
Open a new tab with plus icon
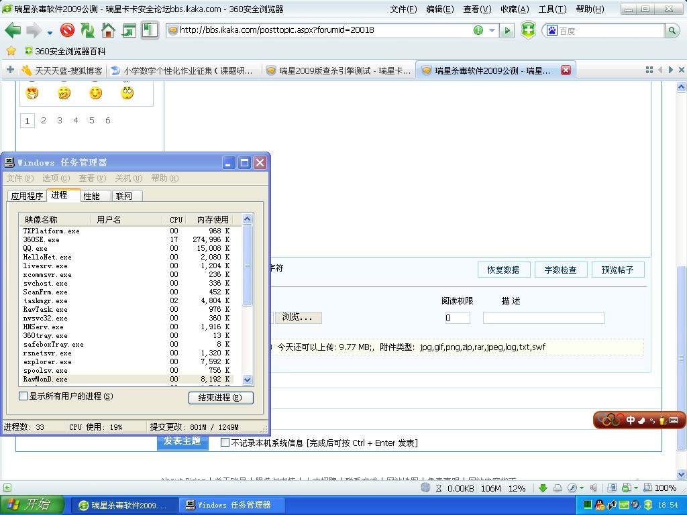tap(11, 70)
